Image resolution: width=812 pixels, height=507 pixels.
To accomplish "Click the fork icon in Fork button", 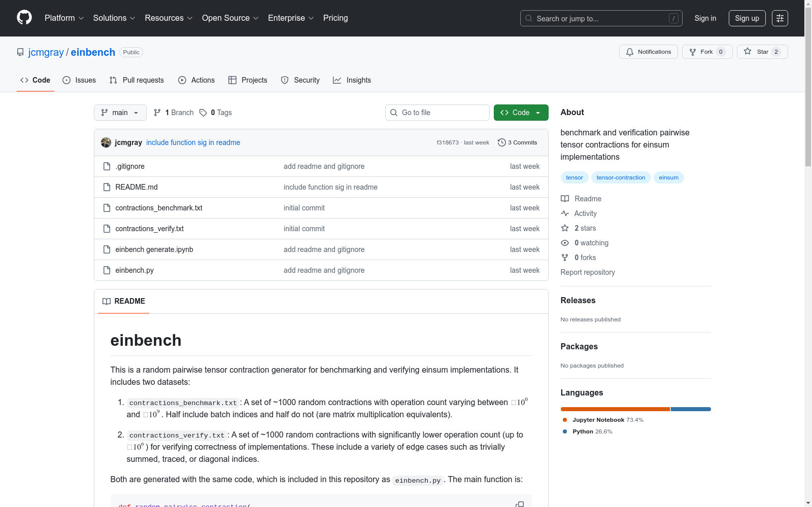I will tap(693, 52).
